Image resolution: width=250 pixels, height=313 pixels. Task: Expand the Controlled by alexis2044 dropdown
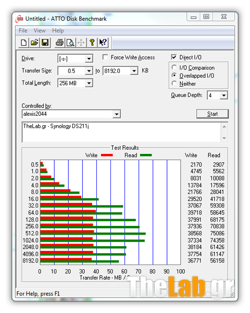pos(117,114)
